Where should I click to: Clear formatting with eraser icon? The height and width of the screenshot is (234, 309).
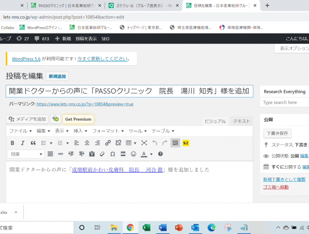(x=102, y=154)
